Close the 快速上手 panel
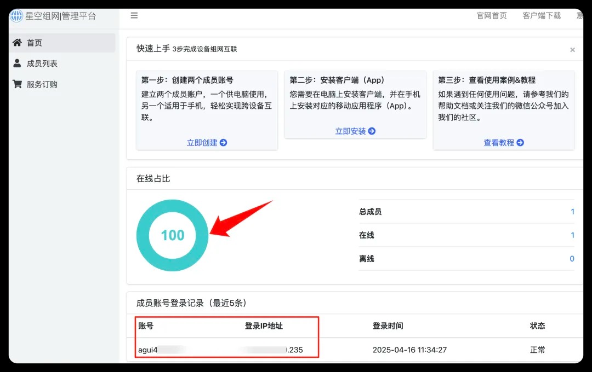The width and height of the screenshot is (592, 372). [572, 50]
